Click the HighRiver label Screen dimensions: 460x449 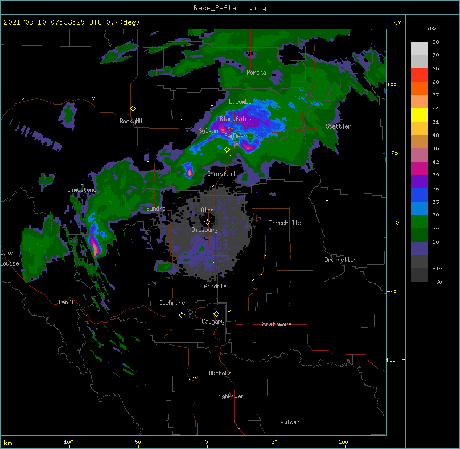click(229, 396)
